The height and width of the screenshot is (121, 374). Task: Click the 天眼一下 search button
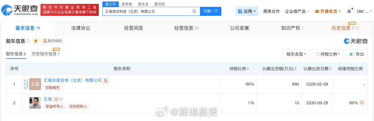tap(210, 11)
